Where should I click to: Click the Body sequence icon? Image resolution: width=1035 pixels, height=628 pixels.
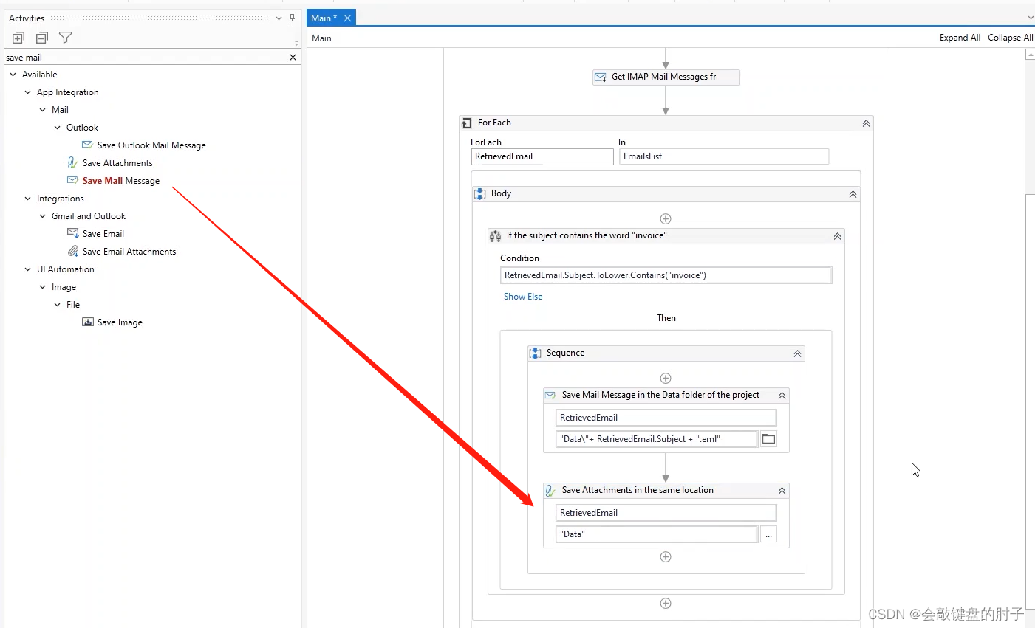480,194
